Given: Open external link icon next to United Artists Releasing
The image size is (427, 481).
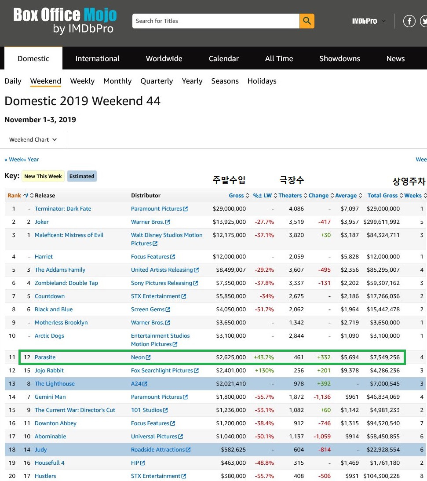Looking at the screenshot, I should point(196,270).
